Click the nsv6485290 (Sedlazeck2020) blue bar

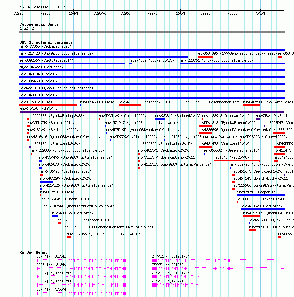[47, 182]
